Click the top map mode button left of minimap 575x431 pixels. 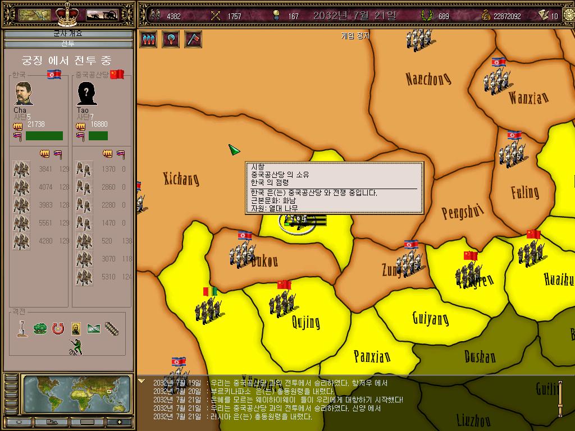(x=11, y=378)
